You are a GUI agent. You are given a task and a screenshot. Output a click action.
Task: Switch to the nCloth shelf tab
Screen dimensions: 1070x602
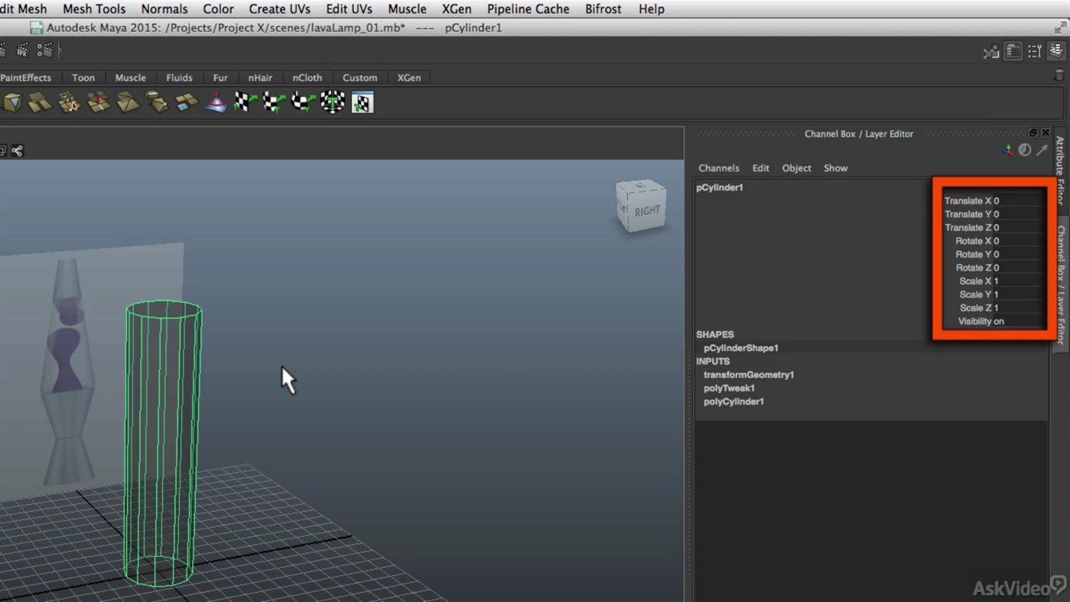[307, 78]
